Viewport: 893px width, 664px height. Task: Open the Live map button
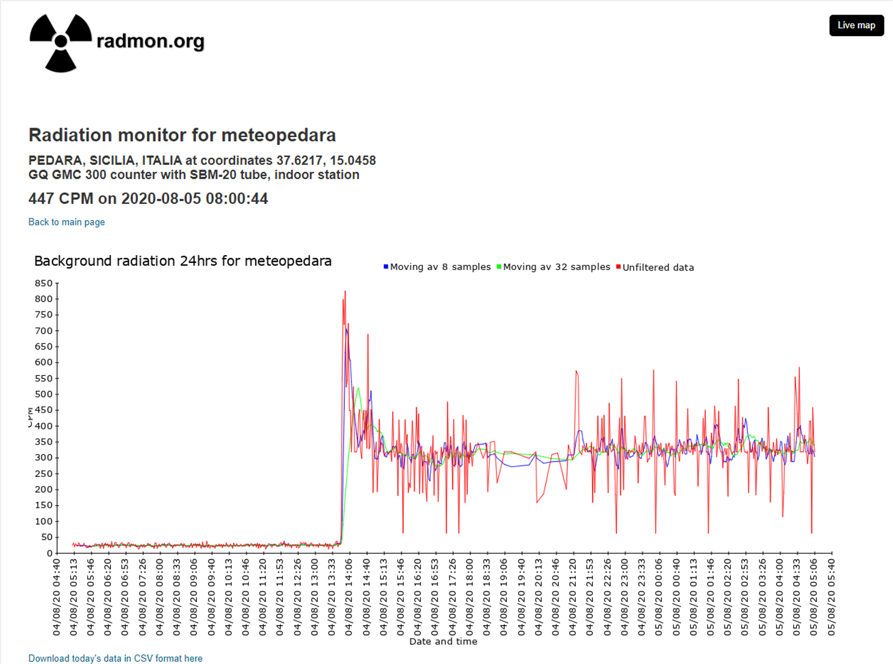pos(856,25)
